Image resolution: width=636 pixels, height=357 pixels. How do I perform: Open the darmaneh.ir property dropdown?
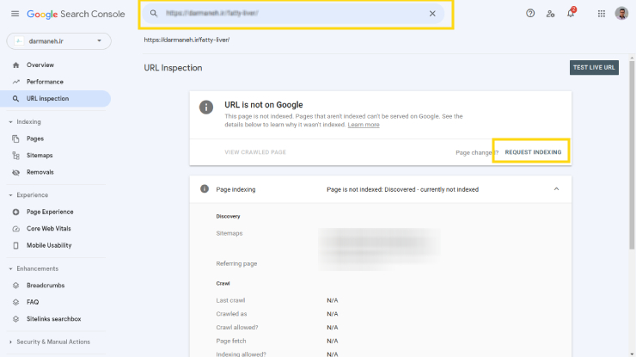point(58,41)
